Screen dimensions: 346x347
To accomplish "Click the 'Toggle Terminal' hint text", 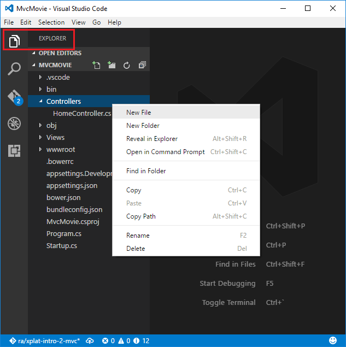I will (228, 302).
